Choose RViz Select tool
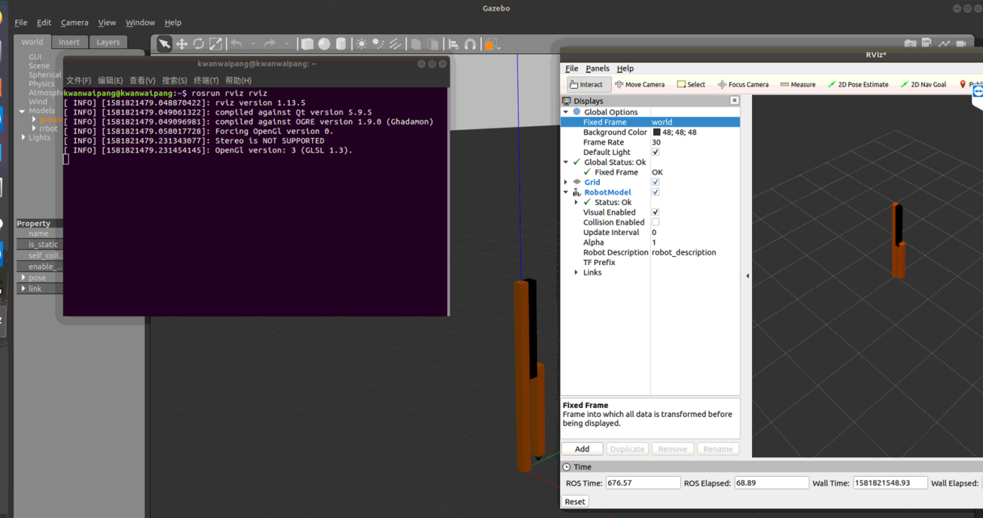Screen dimensions: 983x518 click(x=691, y=84)
